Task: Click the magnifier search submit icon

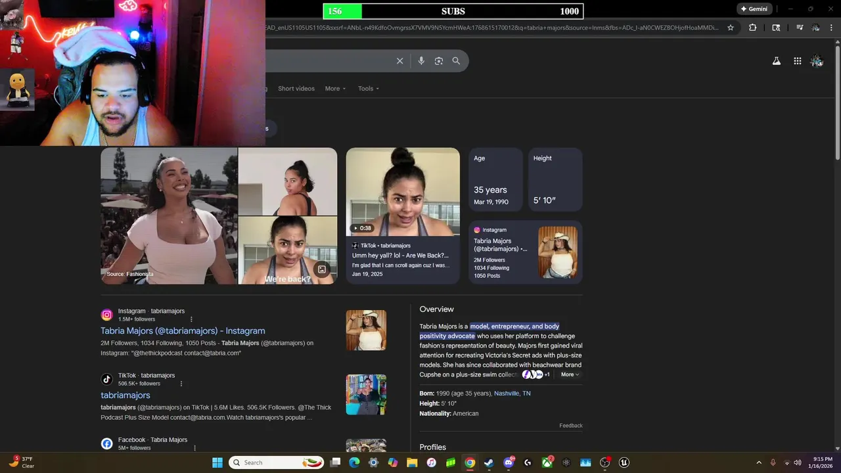Action: point(456,60)
